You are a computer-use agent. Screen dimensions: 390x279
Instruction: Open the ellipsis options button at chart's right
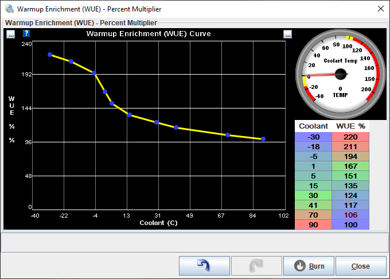pos(288,34)
